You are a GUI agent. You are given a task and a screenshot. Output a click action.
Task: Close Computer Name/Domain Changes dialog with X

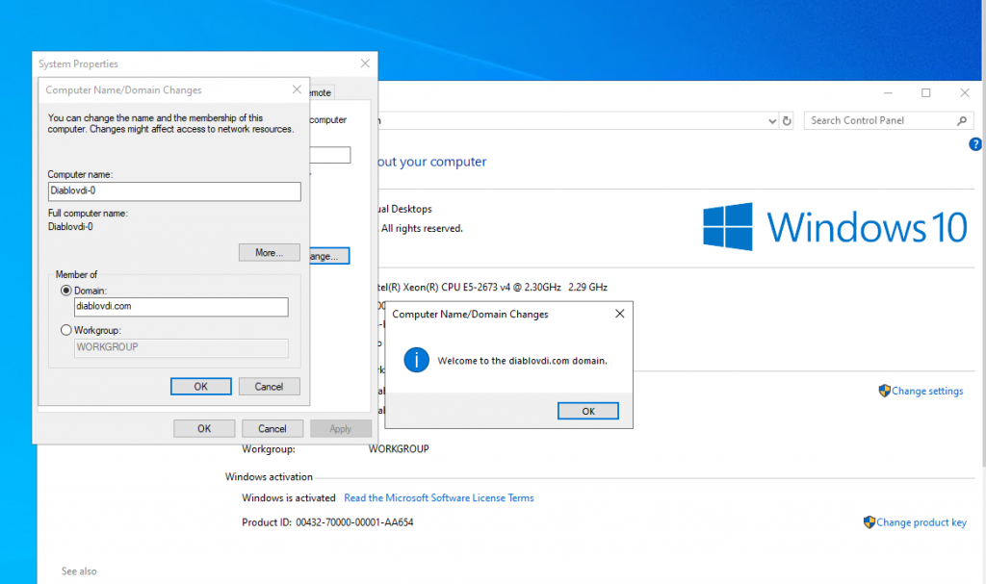297,89
